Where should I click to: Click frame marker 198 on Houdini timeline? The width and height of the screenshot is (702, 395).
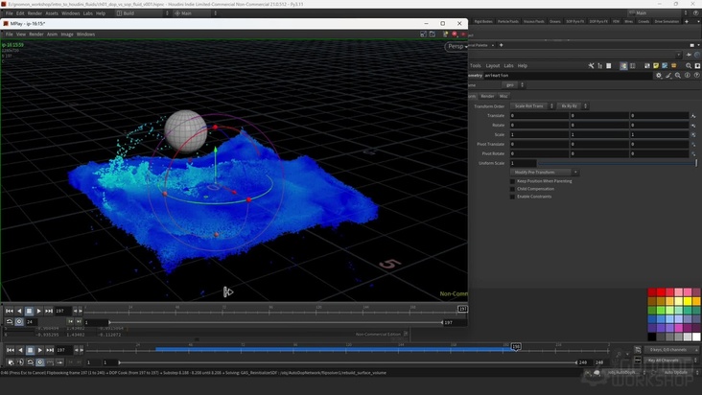pos(516,347)
